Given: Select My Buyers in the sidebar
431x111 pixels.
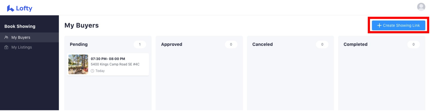Looking at the screenshot, I should [29, 37].
